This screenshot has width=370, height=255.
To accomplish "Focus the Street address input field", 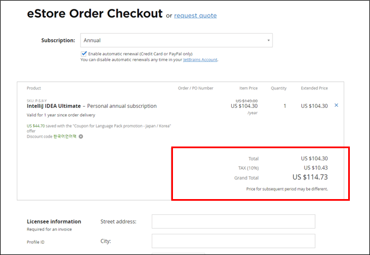I will point(233,221).
